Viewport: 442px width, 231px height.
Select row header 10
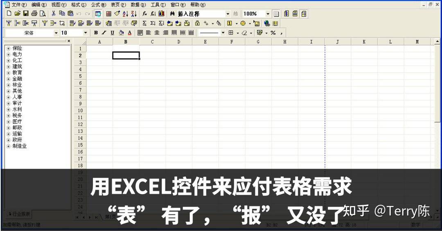pos(80,111)
